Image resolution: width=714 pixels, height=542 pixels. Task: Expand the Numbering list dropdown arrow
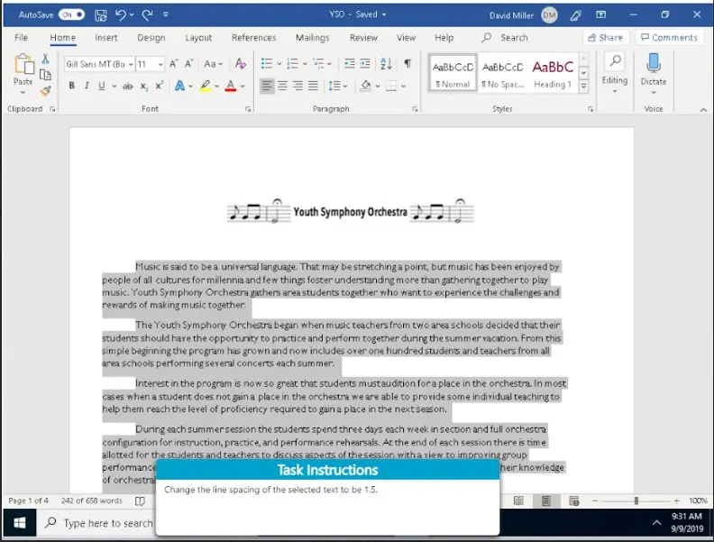[305, 64]
